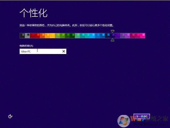Choose the orange-red color swatch
This screenshot has width=170, height=128.
42,36
